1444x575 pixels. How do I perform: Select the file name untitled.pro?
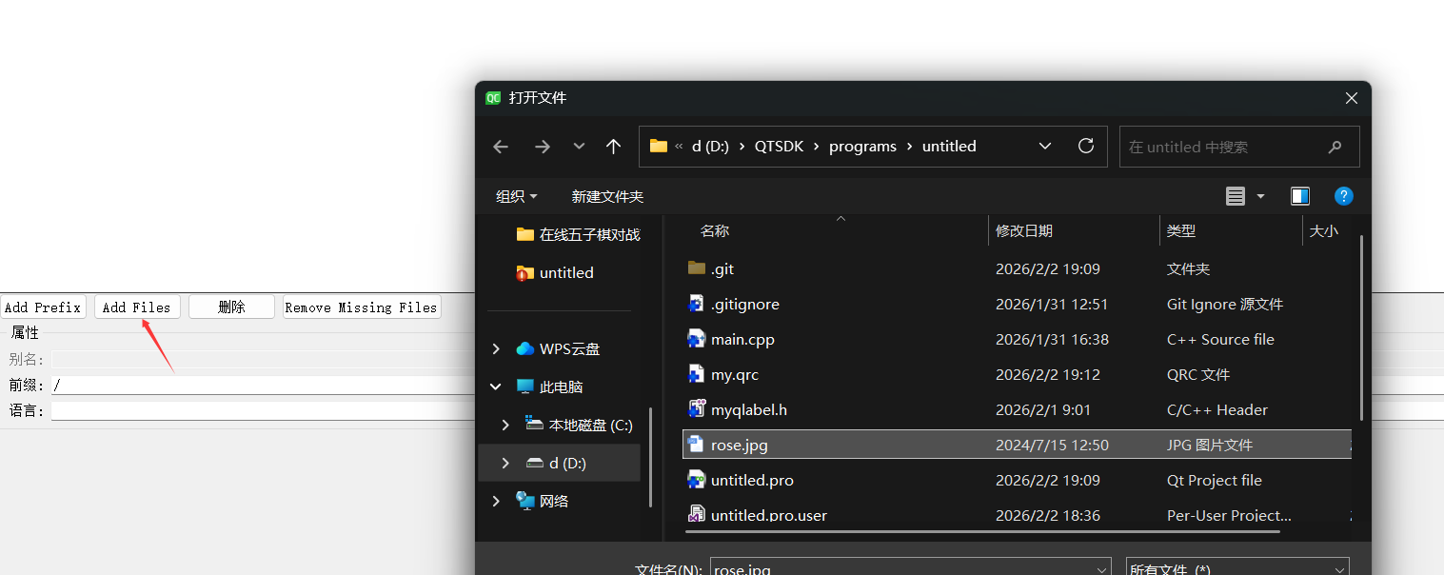pos(752,480)
